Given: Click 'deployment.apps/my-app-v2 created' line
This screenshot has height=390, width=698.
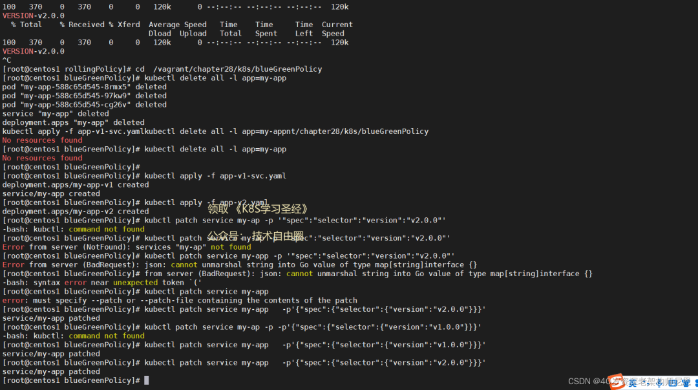Looking at the screenshot, I should [x=76, y=211].
